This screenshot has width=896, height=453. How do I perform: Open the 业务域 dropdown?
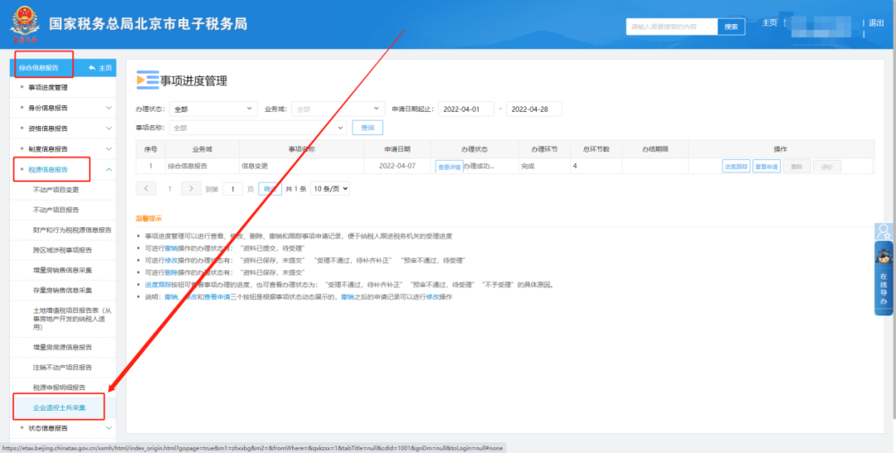[x=338, y=110]
